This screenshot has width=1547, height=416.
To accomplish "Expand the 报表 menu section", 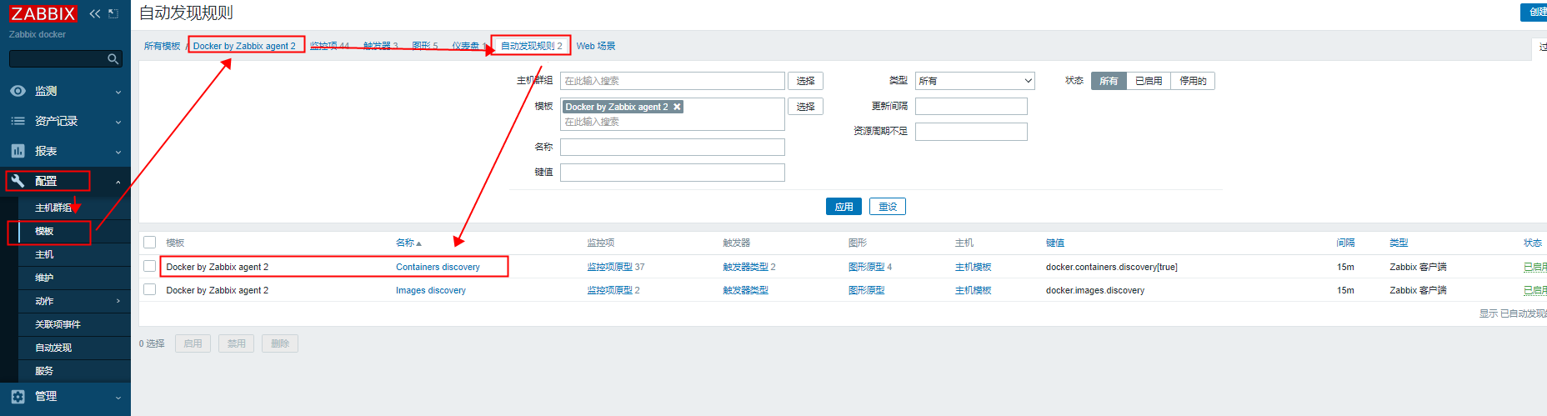I will tap(118, 152).
